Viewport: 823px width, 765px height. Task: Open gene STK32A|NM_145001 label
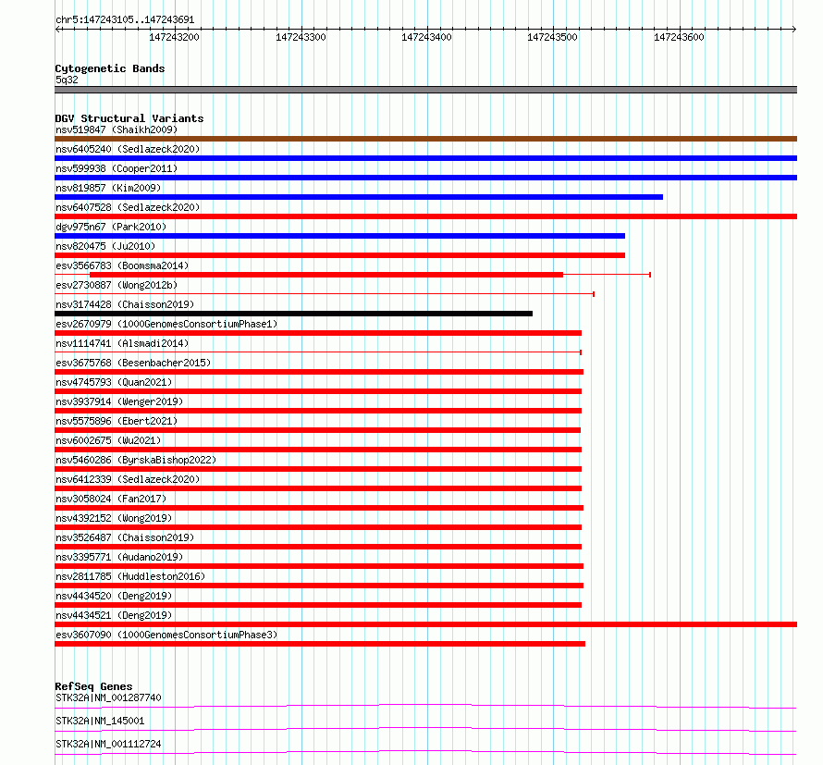coord(100,721)
